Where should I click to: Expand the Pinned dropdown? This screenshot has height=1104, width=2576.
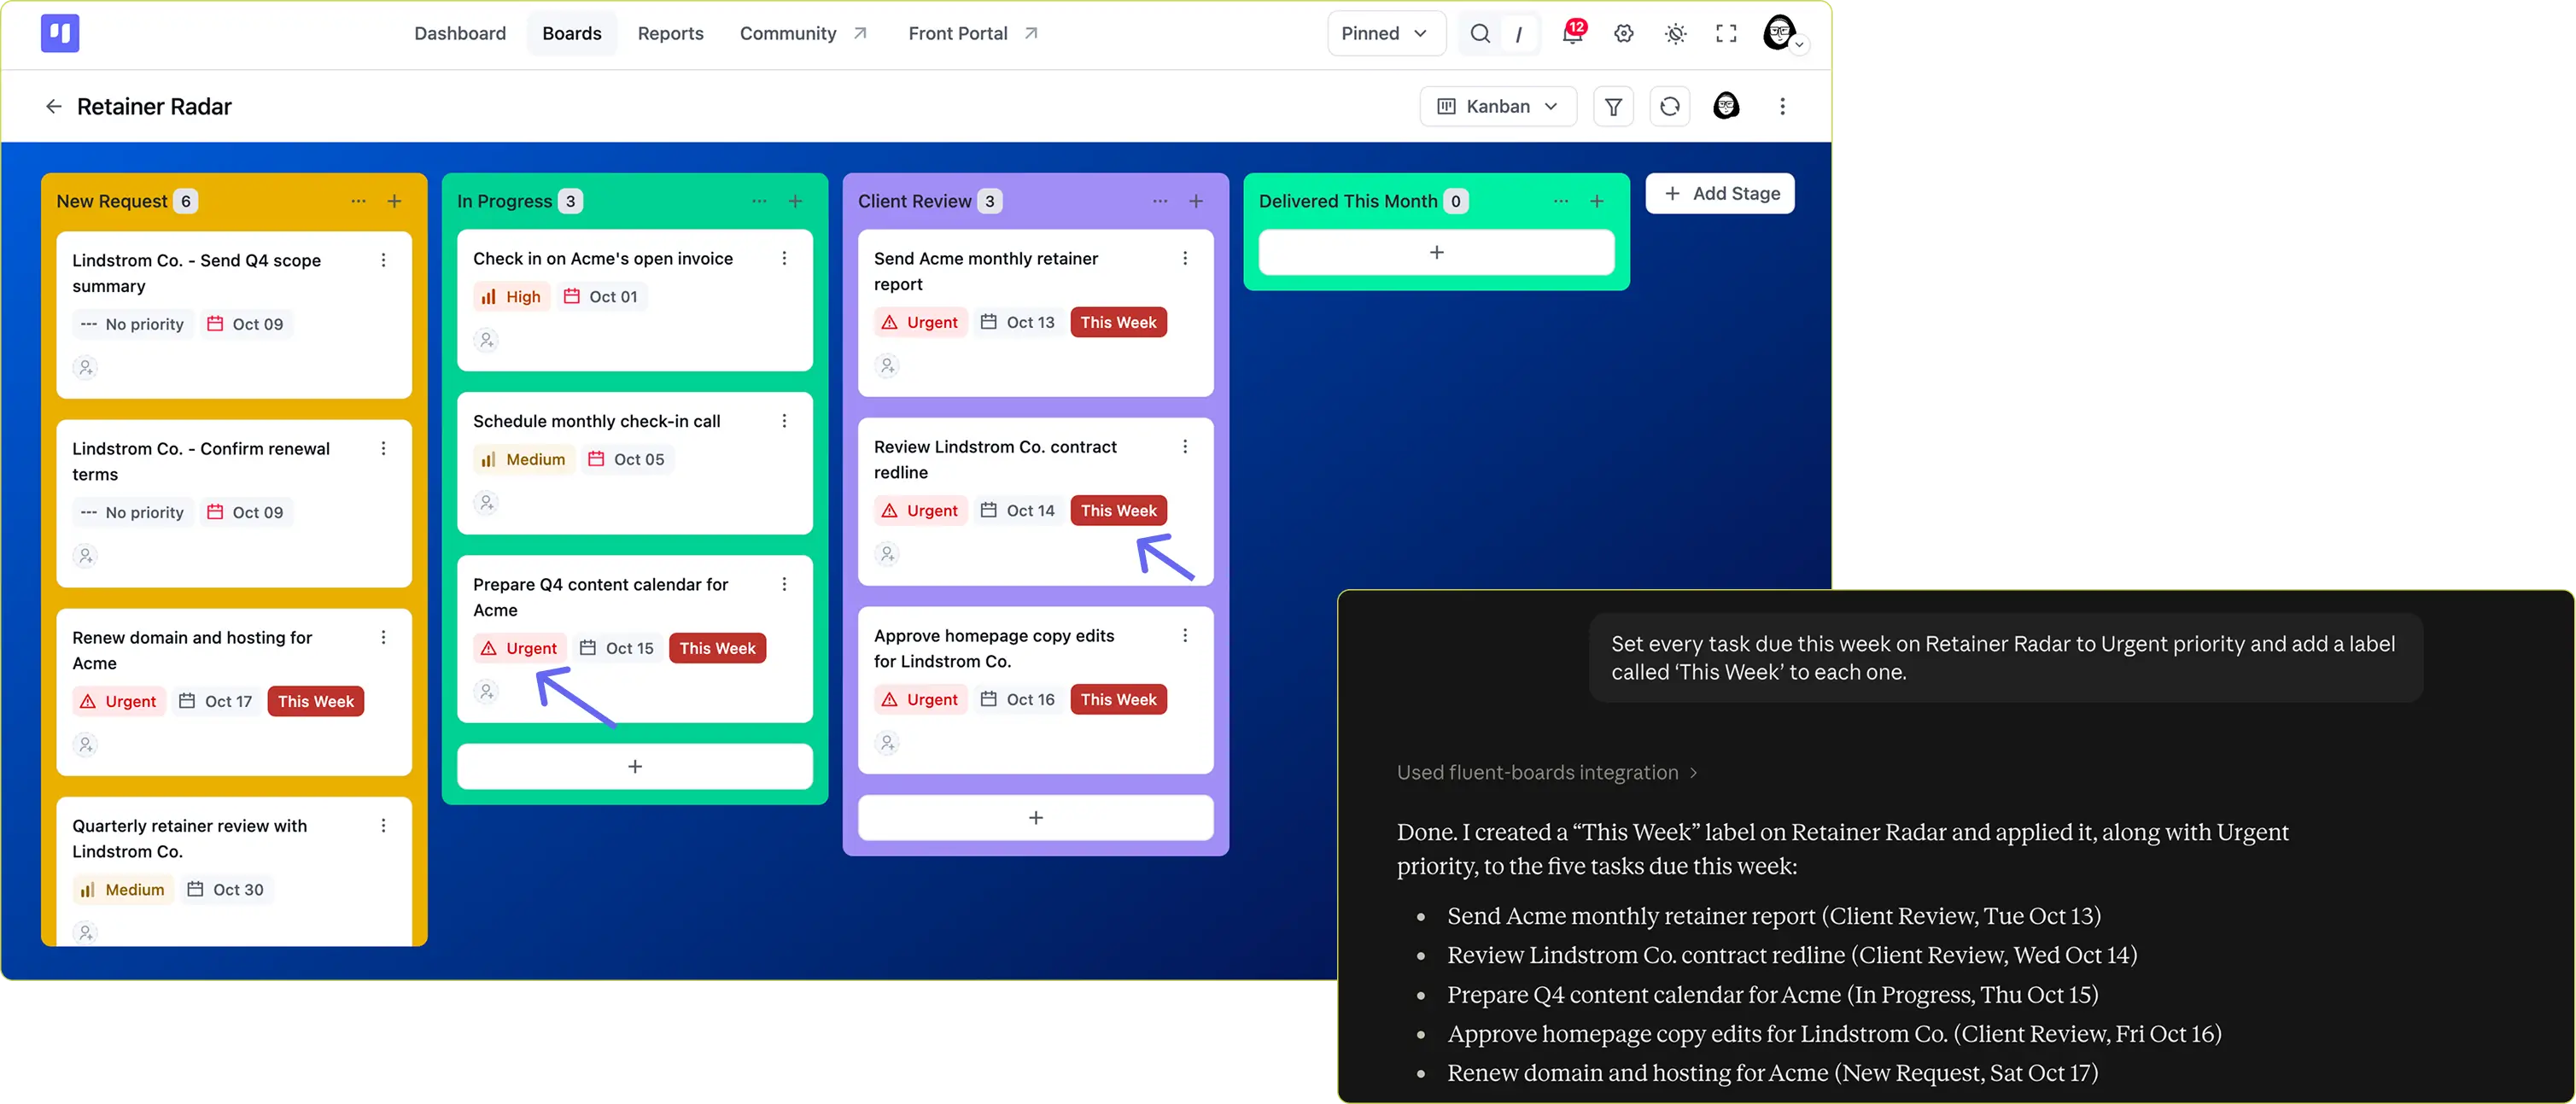click(1385, 33)
